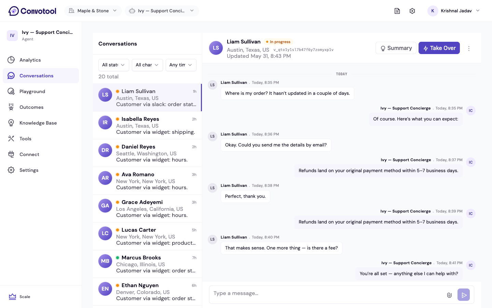Click the message "Perfect, thank you."
Image resolution: width=492 pixels, height=308 pixels.
click(x=245, y=196)
